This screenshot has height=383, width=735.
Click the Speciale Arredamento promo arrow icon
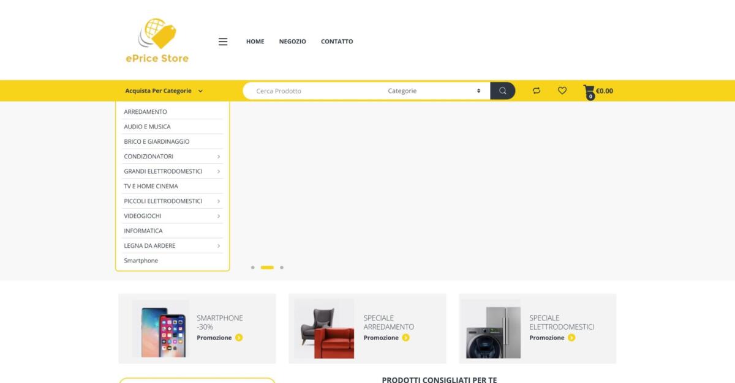point(405,337)
